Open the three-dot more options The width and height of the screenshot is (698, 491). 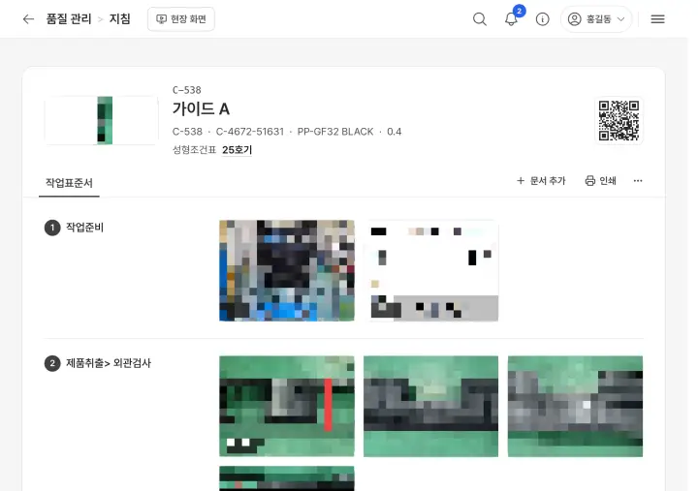coord(638,180)
